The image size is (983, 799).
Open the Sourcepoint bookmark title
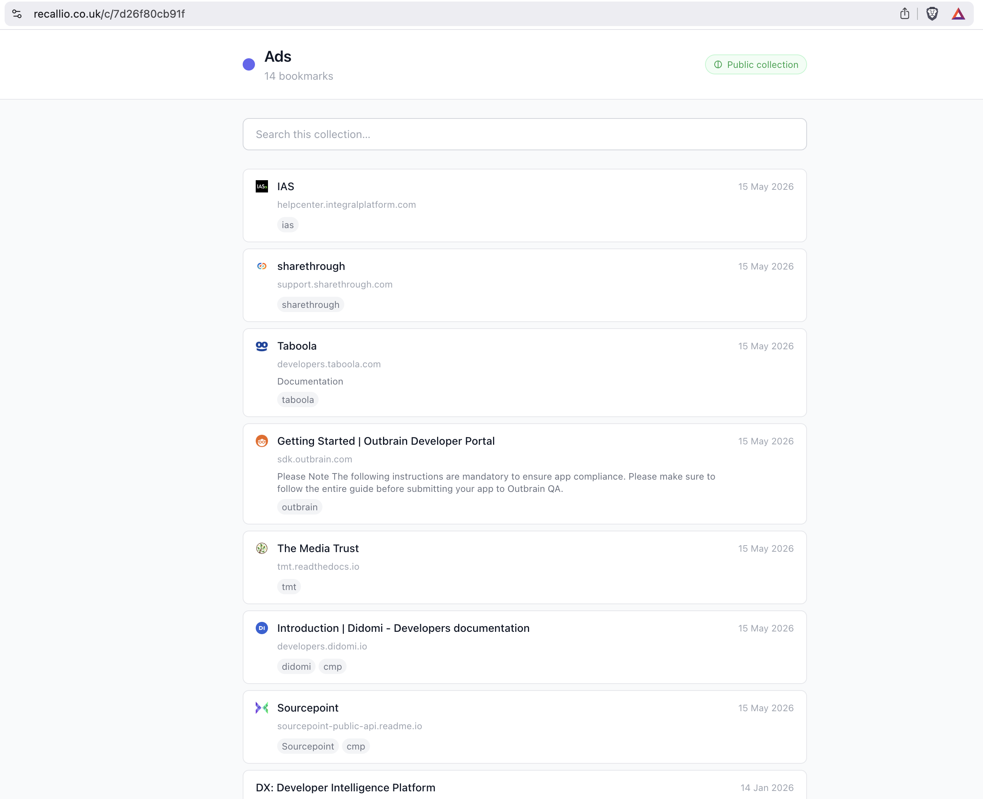tap(307, 708)
